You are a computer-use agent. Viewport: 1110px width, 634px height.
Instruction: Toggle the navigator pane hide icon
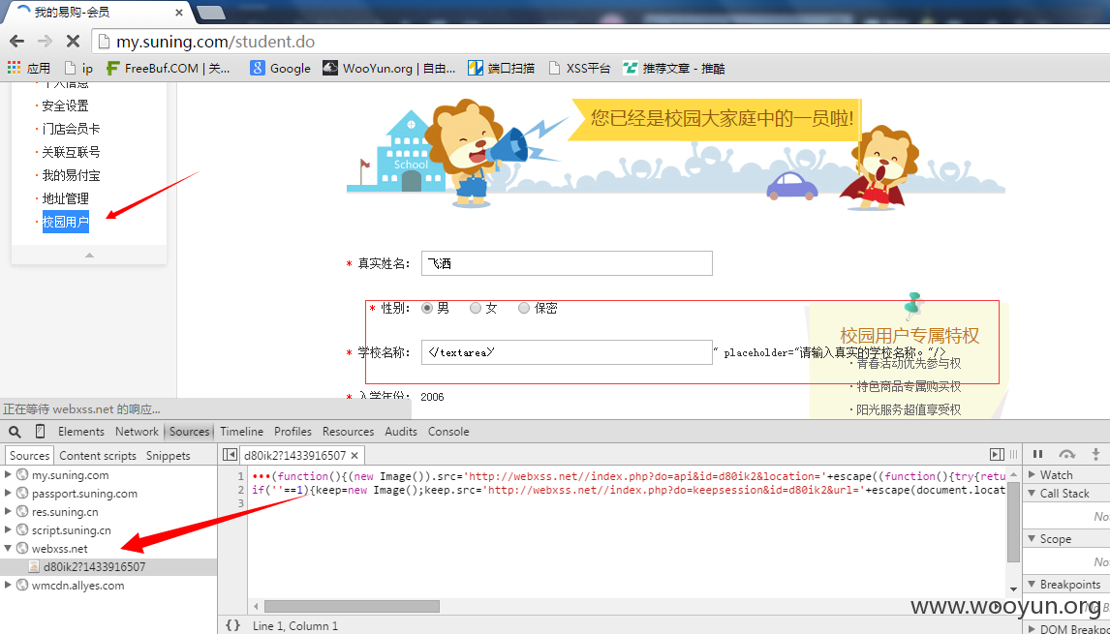[229, 455]
